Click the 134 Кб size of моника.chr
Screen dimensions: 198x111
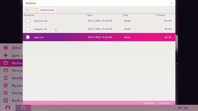click(167, 21)
